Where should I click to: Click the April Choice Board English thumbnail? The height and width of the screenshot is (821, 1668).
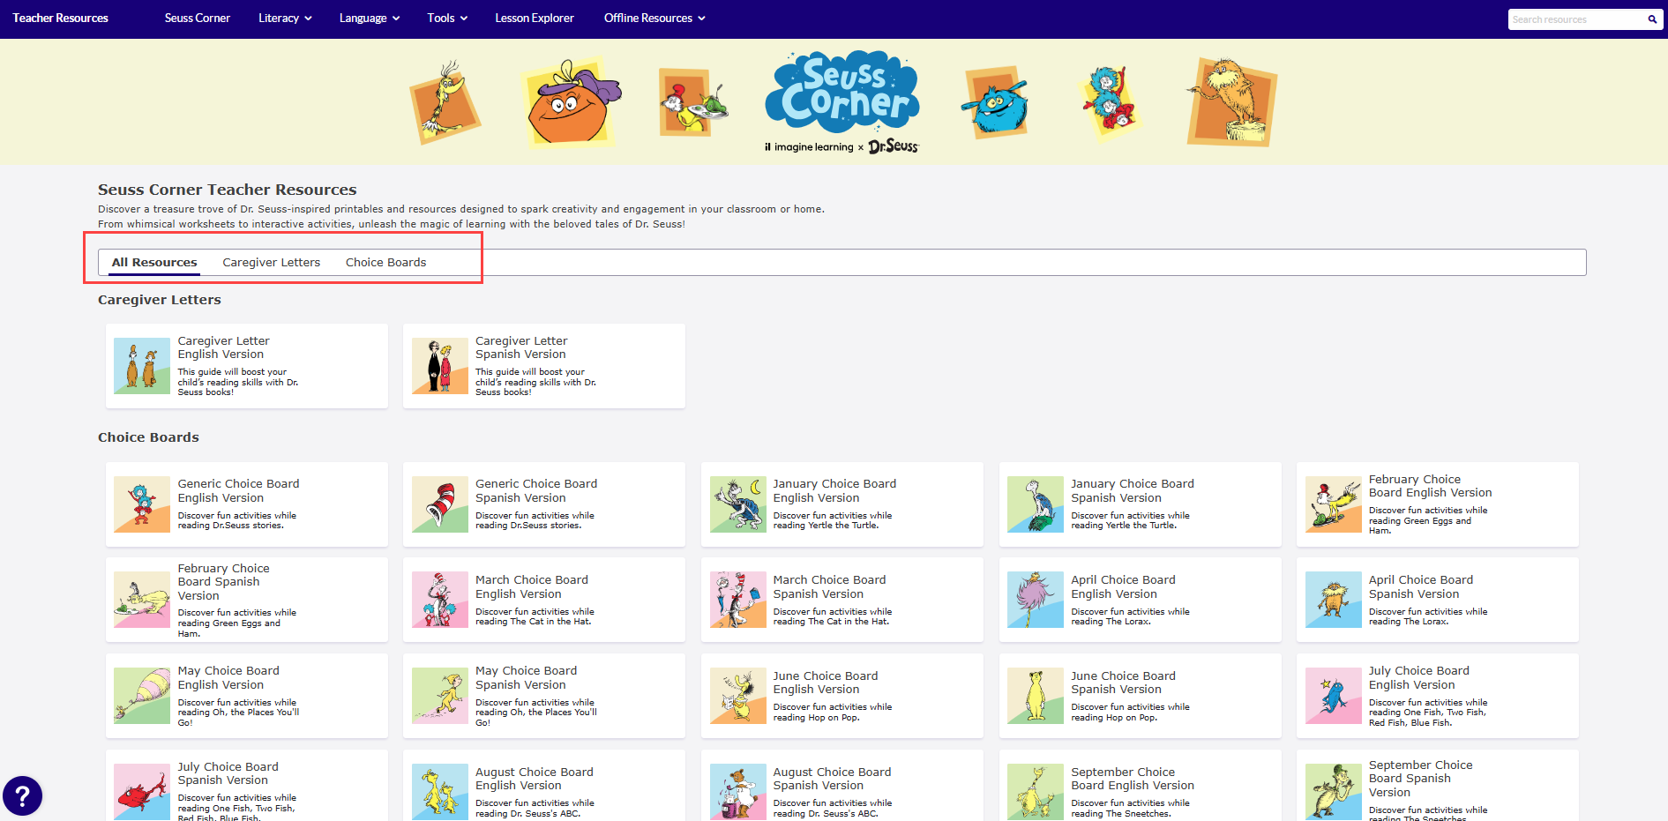[x=1036, y=600]
